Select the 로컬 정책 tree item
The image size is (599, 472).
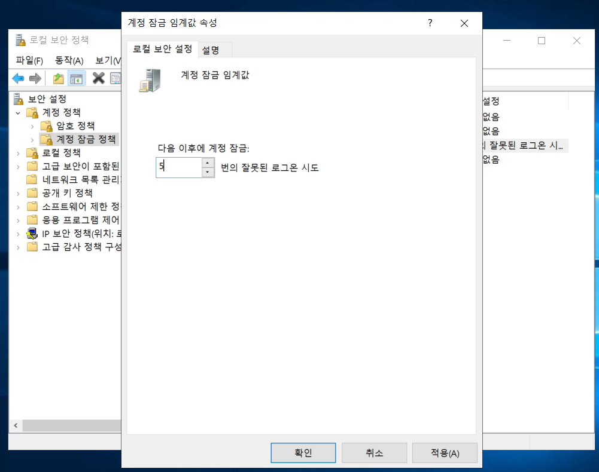click(x=61, y=153)
